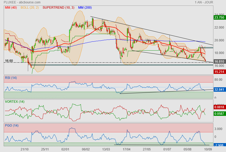
Task: Select the PGO (14) panel label
Action: pos(12,125)
